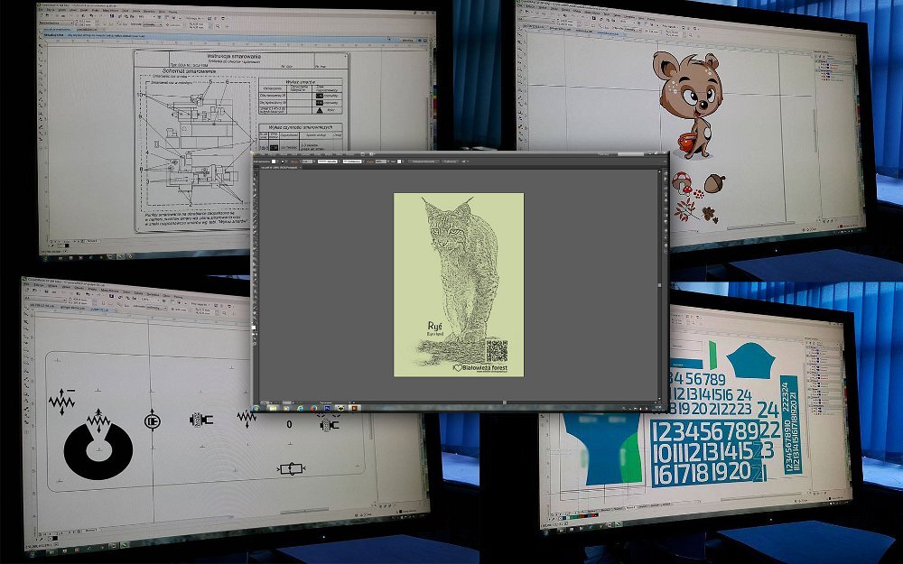
Task: Click the QR code on the lynx artboard
Action: (x=496, y=350)
